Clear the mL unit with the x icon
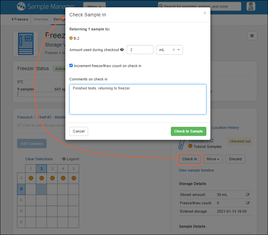This screenshot has height=235, width=268. click(174, 50)
